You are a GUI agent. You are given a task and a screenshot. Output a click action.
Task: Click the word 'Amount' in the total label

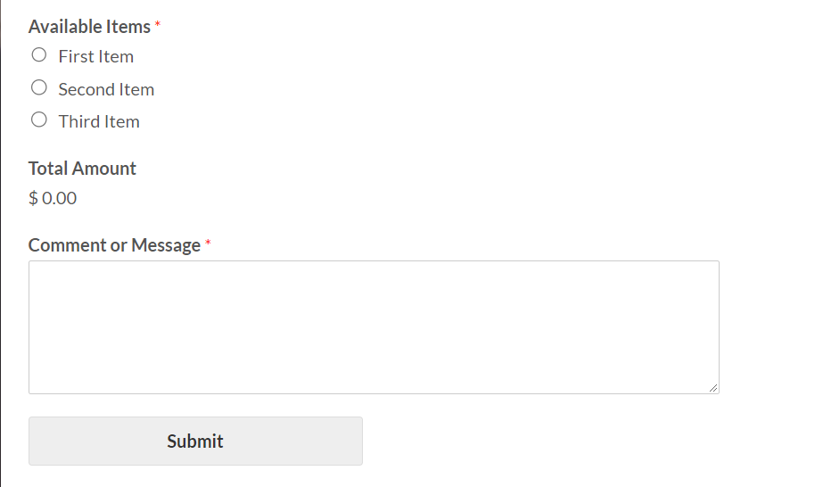point(104,169)
